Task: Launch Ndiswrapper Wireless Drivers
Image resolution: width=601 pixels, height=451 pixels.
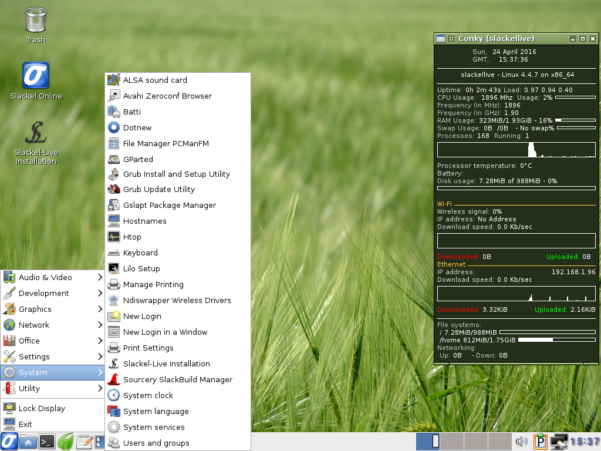Action: click(x=178, y=300)
